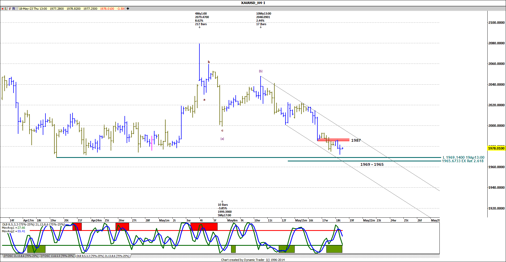Click the 2000.0000 price axis label

coord(497,125)
